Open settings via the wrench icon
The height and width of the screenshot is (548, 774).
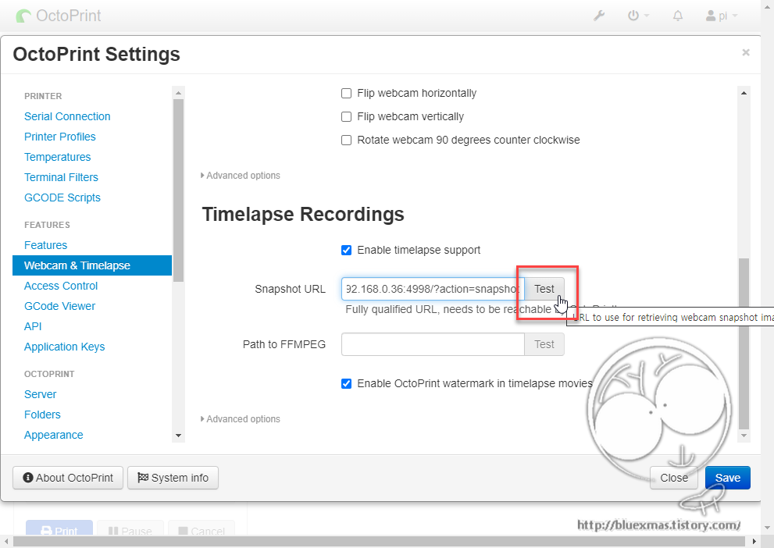tap(599, 16)
